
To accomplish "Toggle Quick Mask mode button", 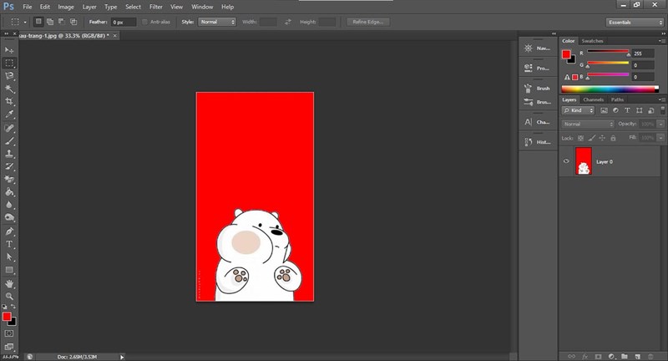I will 9,333.
